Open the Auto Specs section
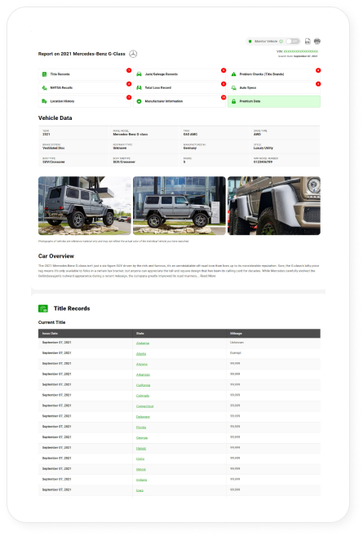The width and height of the screenshot is (363, 536). tap(274, 88)
